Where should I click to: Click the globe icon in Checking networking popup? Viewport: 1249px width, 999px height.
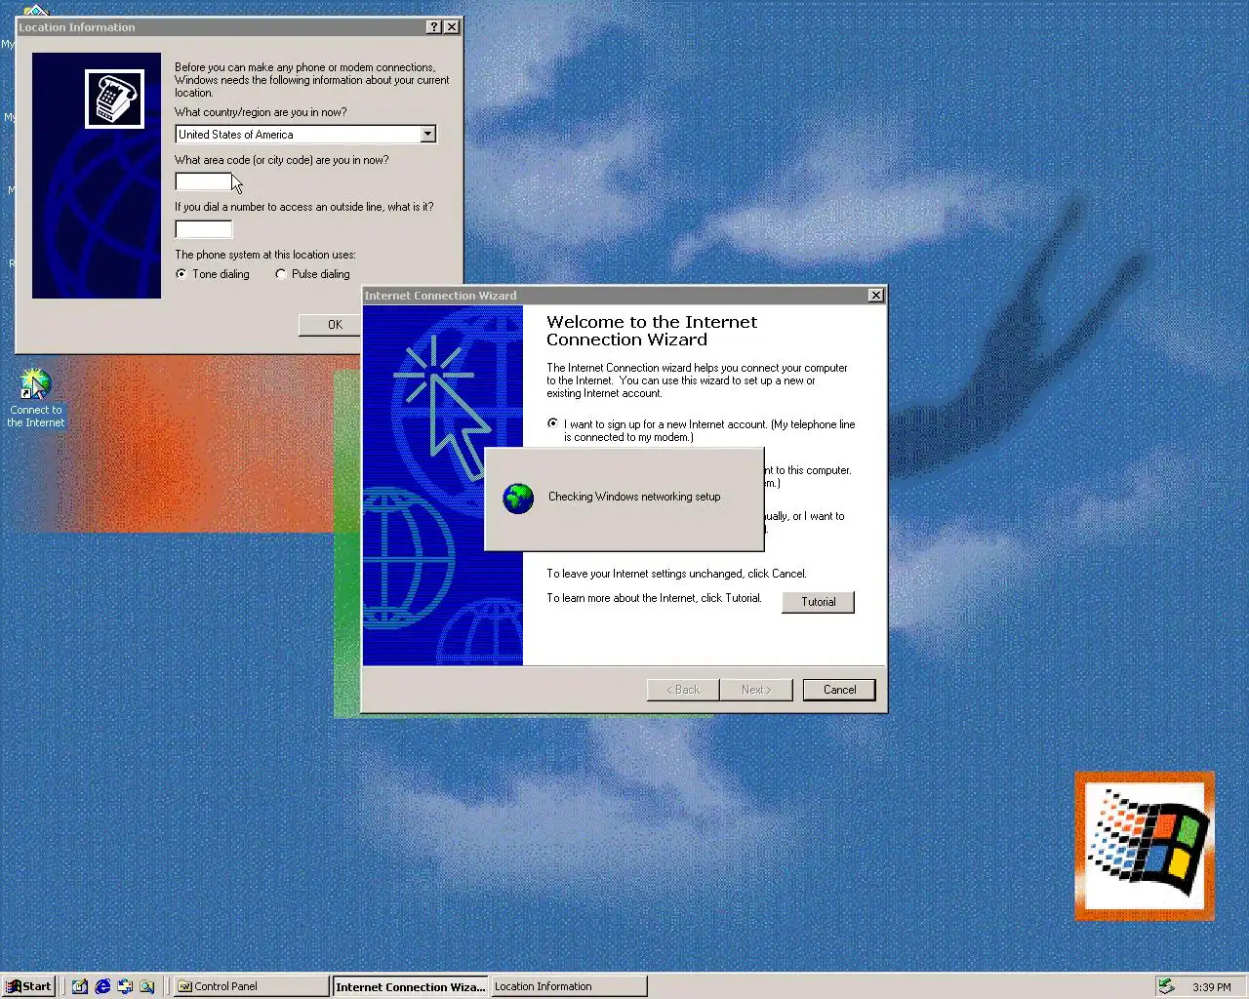tap(518, 499)
